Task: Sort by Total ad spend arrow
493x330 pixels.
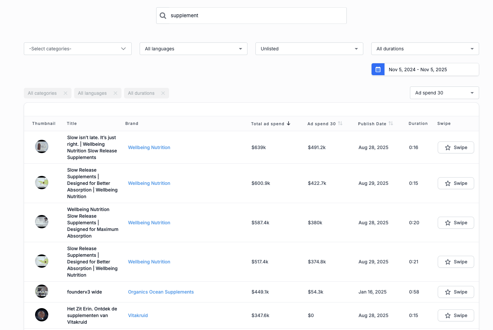Action: coord(289,124)
